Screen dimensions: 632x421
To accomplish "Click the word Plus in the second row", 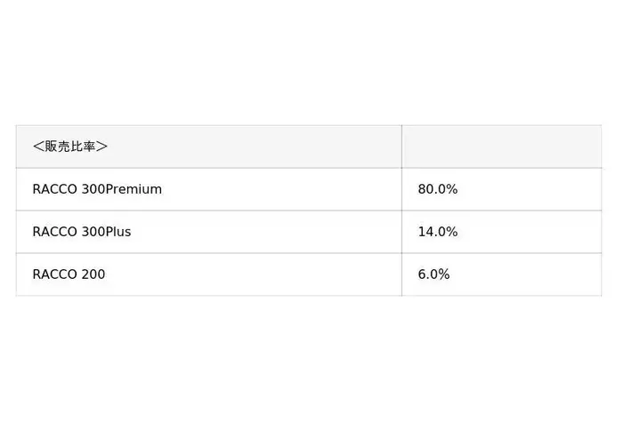I will click(x=118, y=232).
